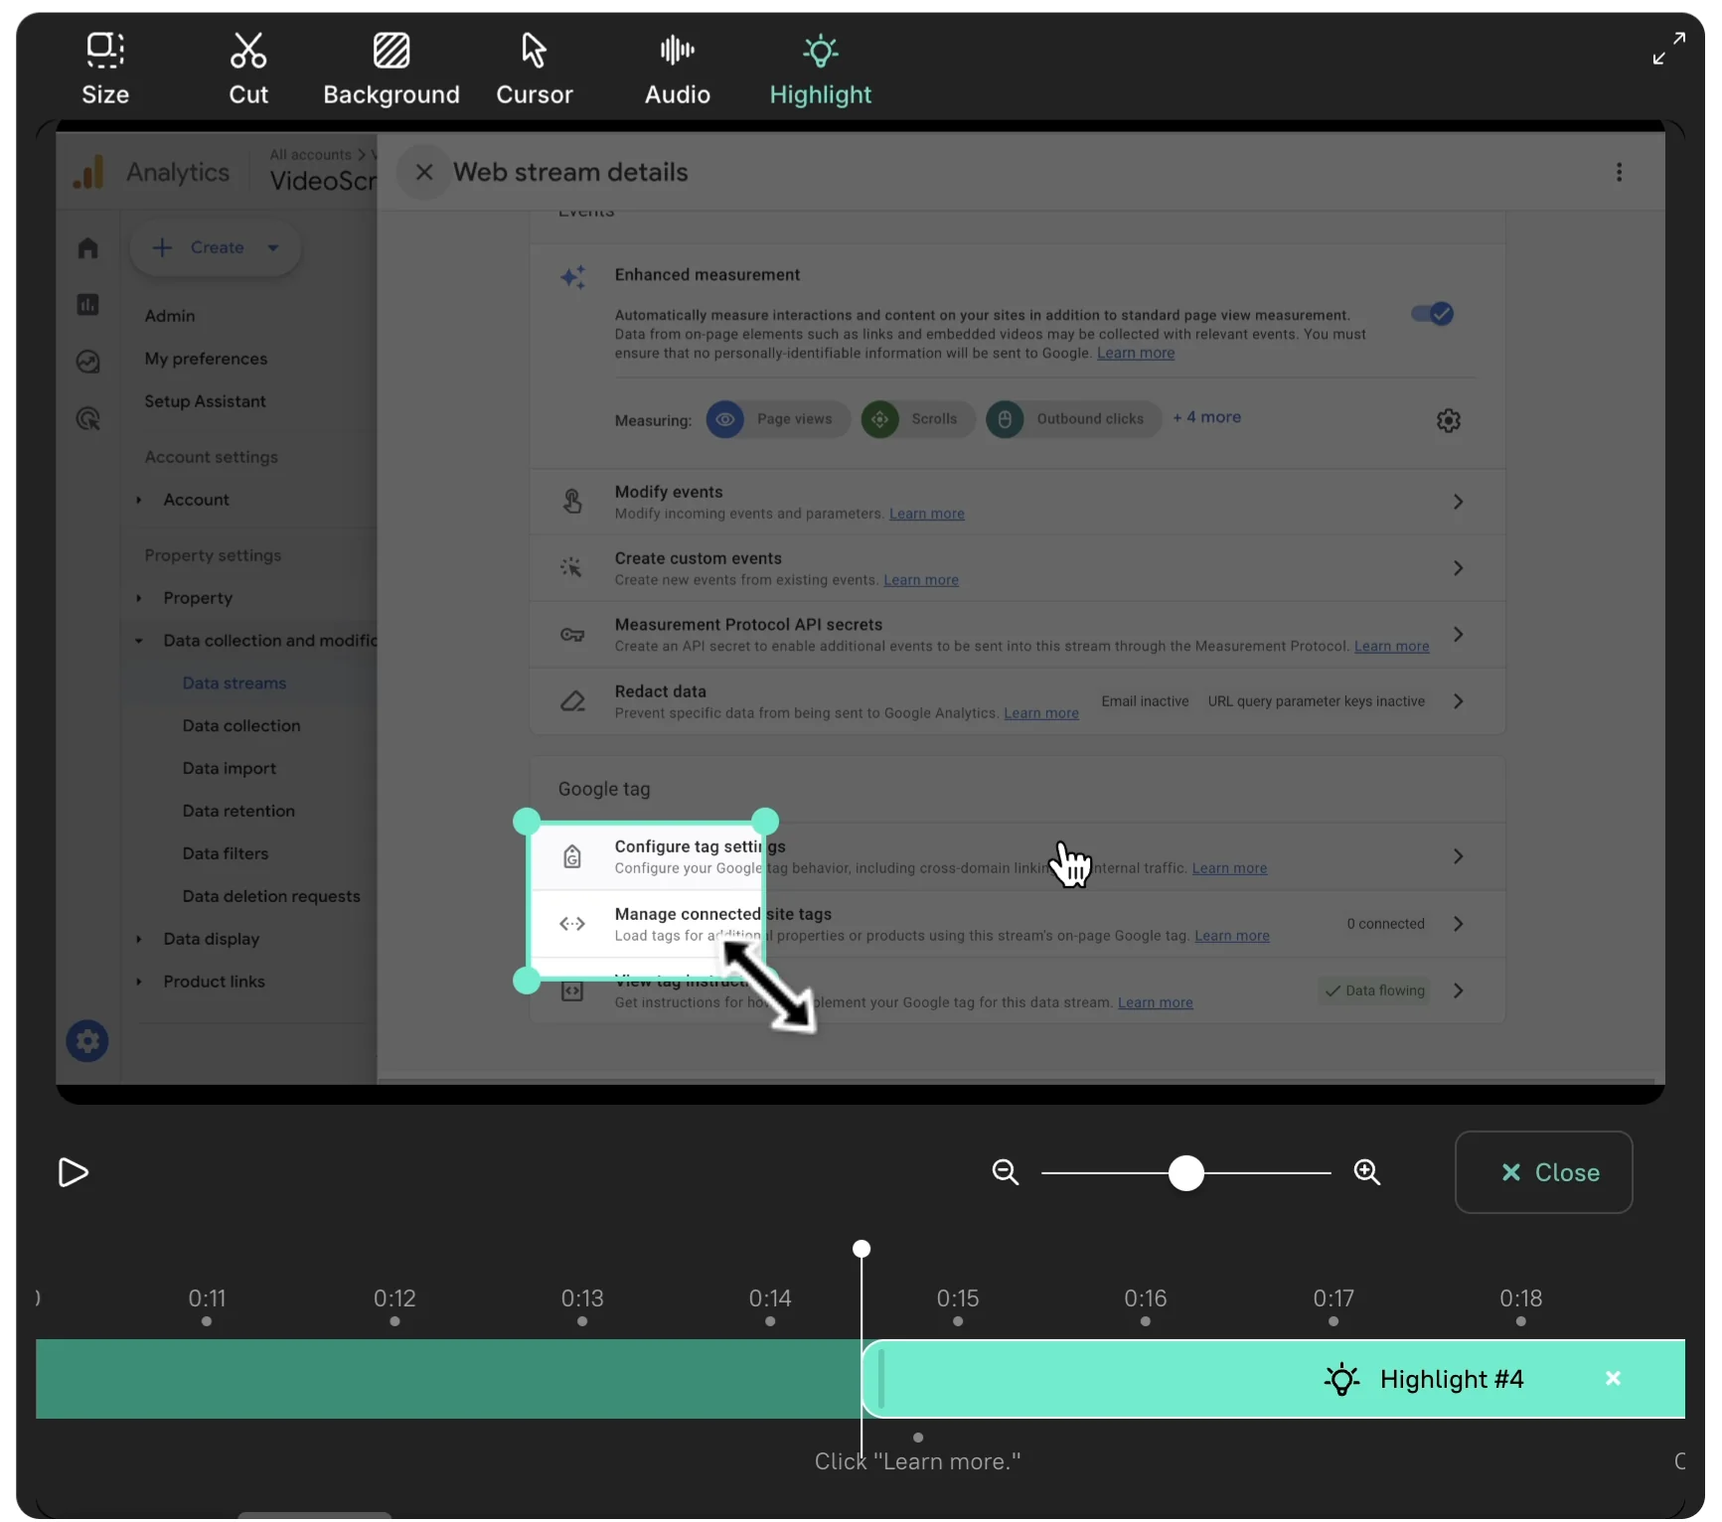Open the Reports bar chart sidebar icon
This screenshot has height=1522, width=1722.
point(88,304)
